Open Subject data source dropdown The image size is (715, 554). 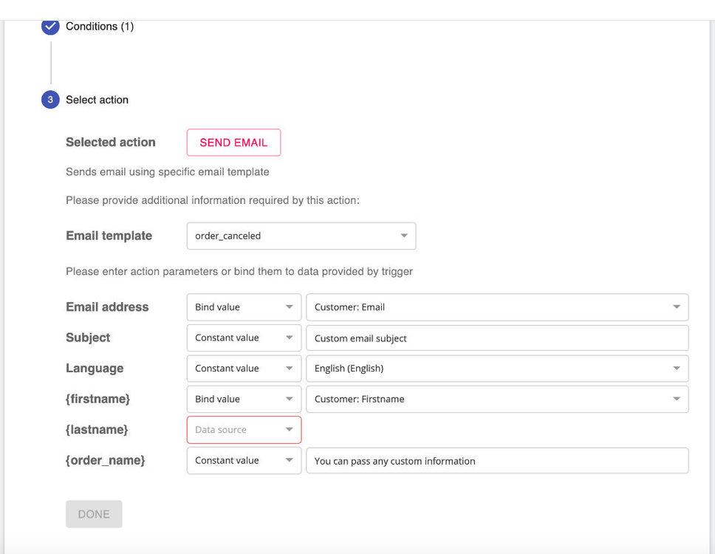point(244,338)
